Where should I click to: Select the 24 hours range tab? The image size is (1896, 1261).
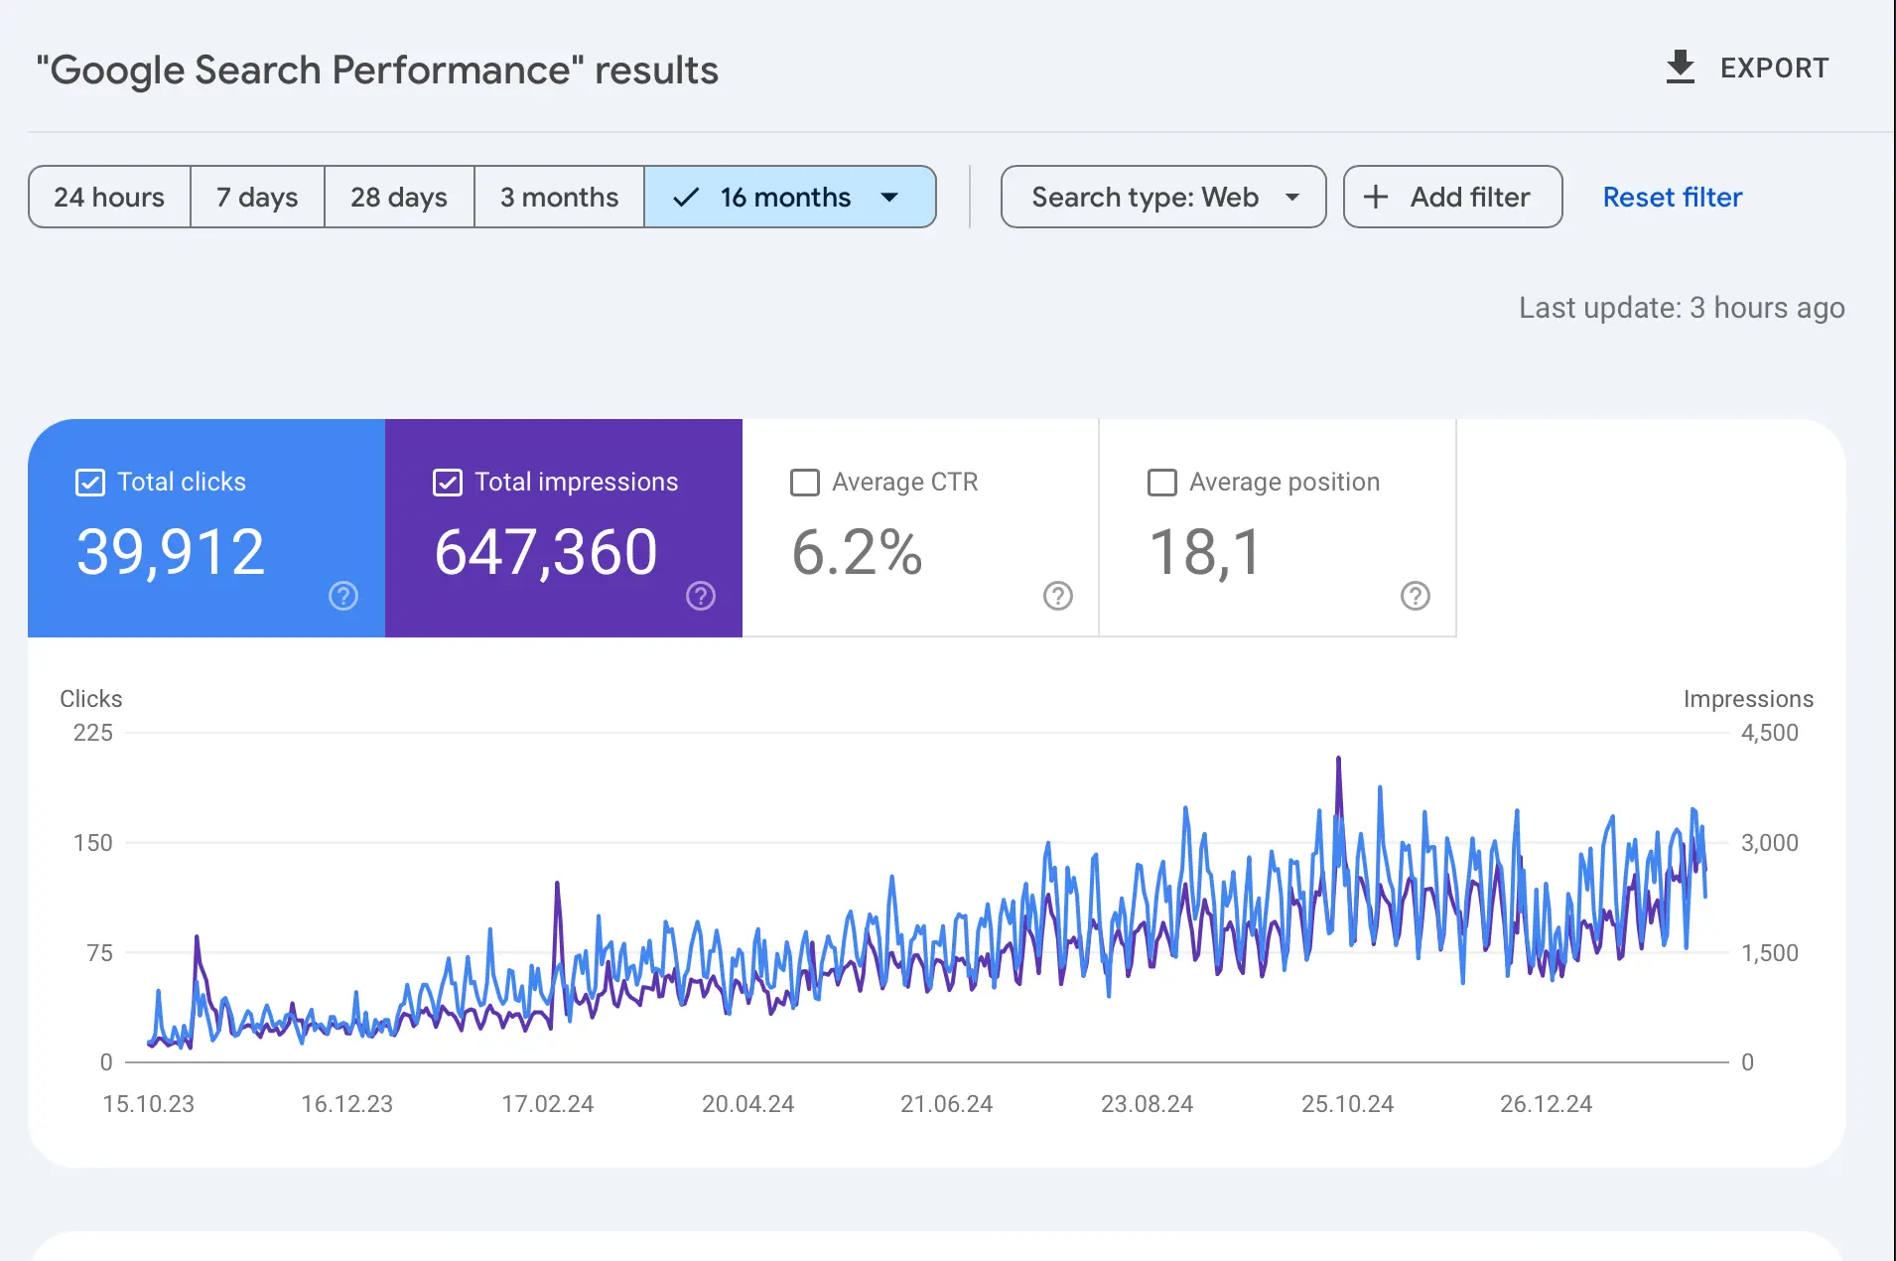click(x=109, y=197)
